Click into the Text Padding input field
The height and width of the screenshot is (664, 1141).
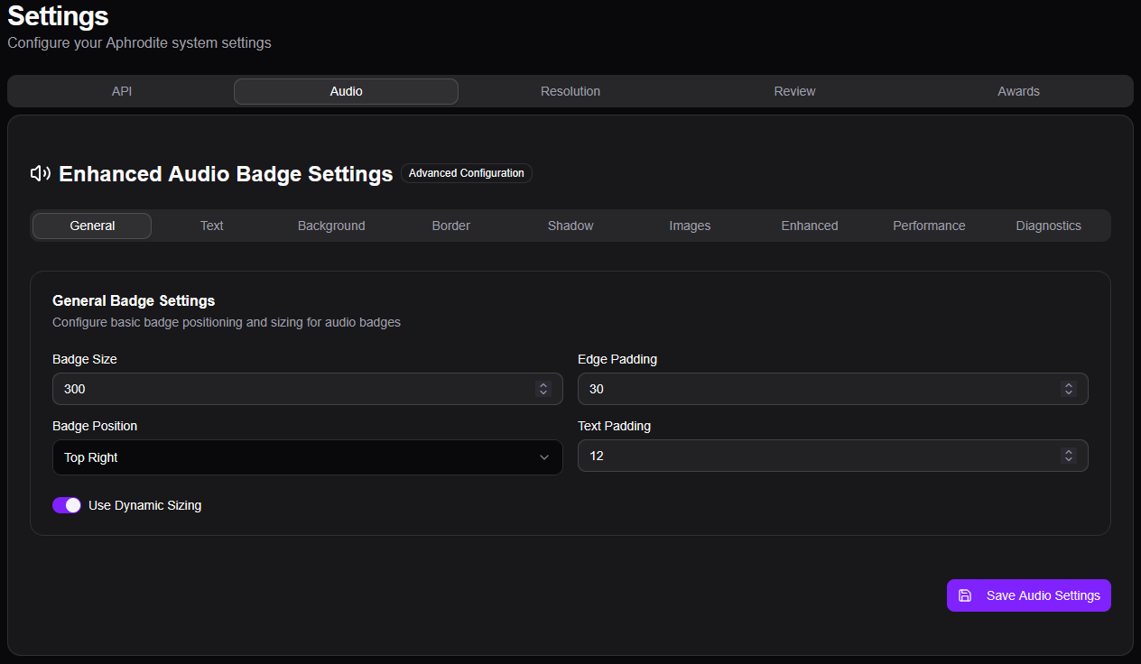pos(833,456)
